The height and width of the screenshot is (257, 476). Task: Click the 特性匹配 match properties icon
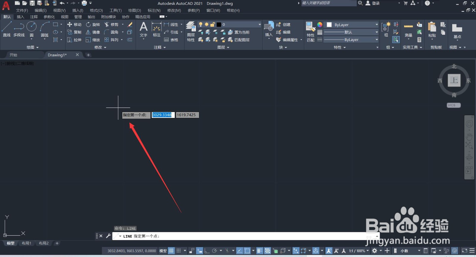coord(311,31)
